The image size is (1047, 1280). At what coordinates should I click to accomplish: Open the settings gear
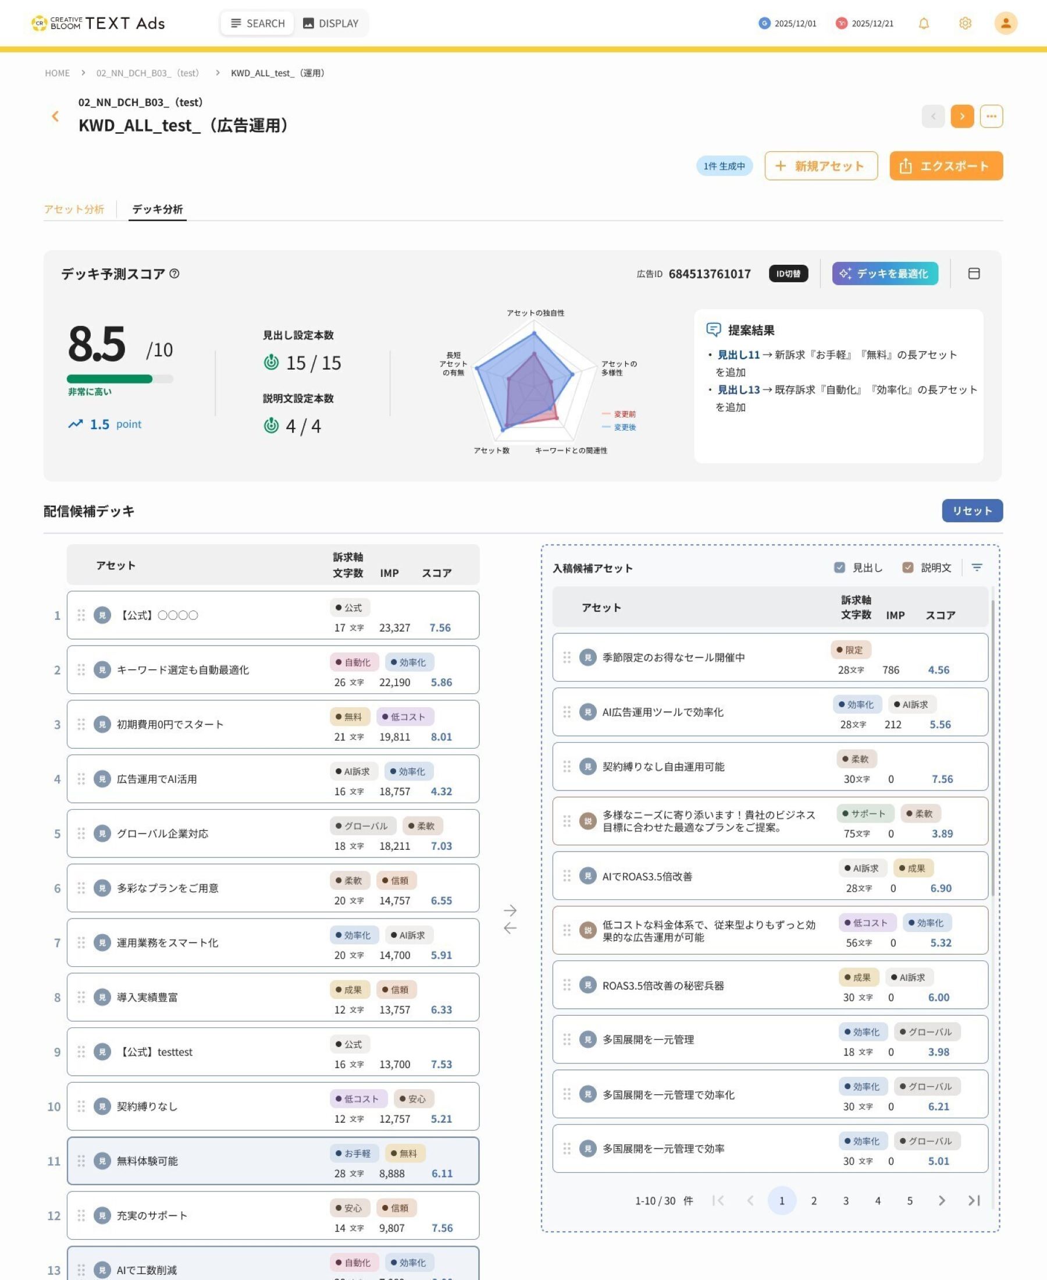pos(964,23)
